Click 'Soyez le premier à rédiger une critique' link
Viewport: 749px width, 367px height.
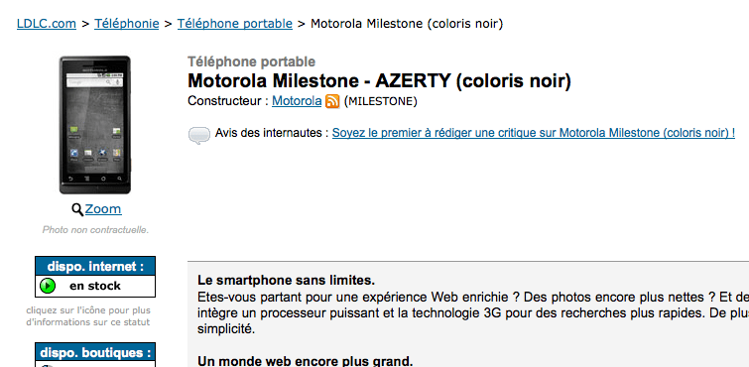pos(534,133)
